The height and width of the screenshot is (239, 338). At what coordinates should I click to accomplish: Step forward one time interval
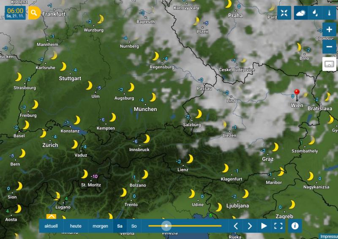[x=250, y=226]
